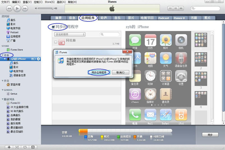Click the 计算器 calculator app icon

pyautogui.click(x=166, y=76)
